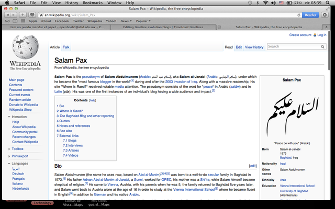Expand the Toolbox sidebar section
335x209 pixels.
pyautogui.click(x=9, y=149)
